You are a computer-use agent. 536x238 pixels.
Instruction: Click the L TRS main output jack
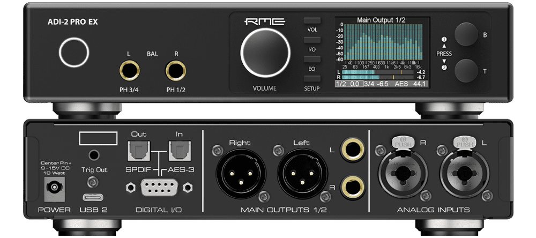point(352,150)
